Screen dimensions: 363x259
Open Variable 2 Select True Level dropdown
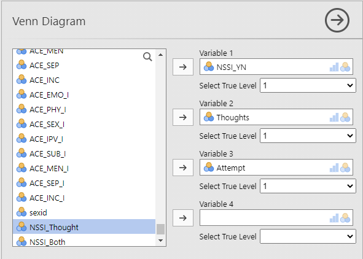click(308, 136)
